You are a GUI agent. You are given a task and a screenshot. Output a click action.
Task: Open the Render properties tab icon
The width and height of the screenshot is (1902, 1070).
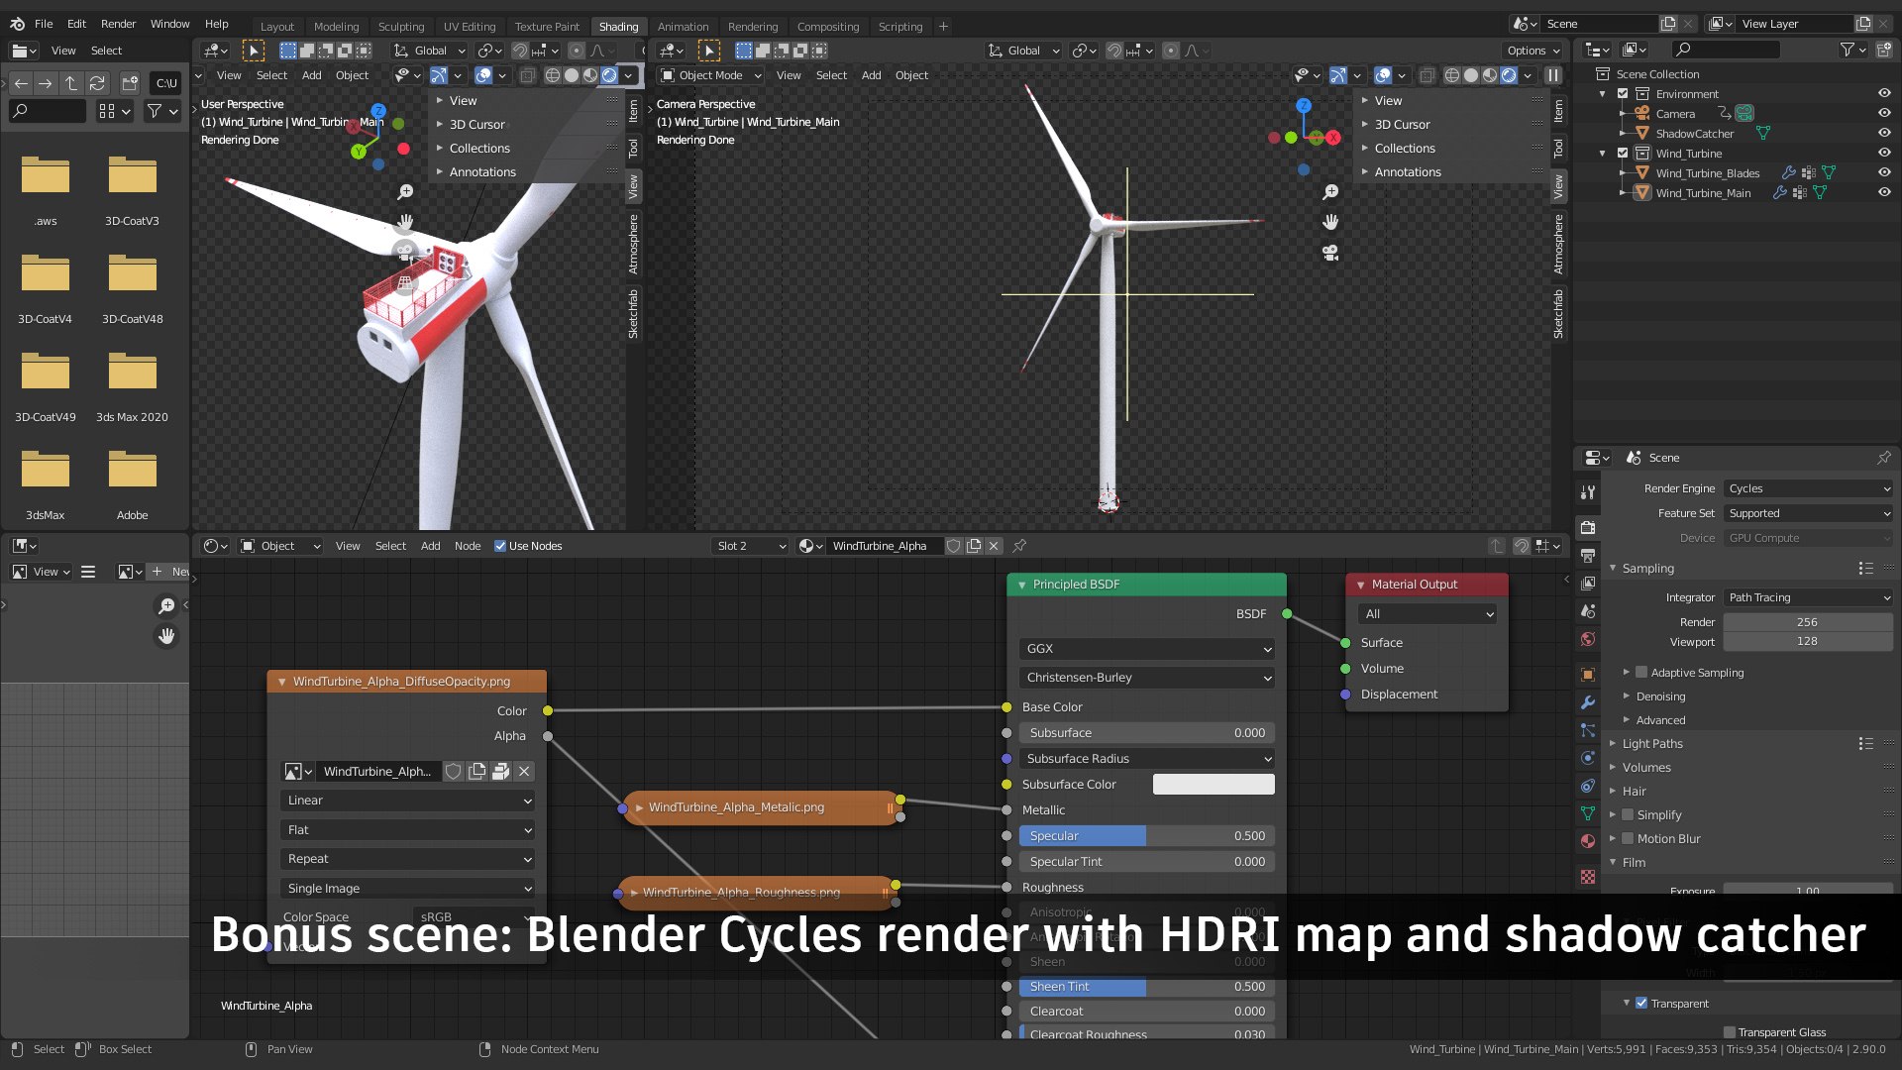point(1588,527)
